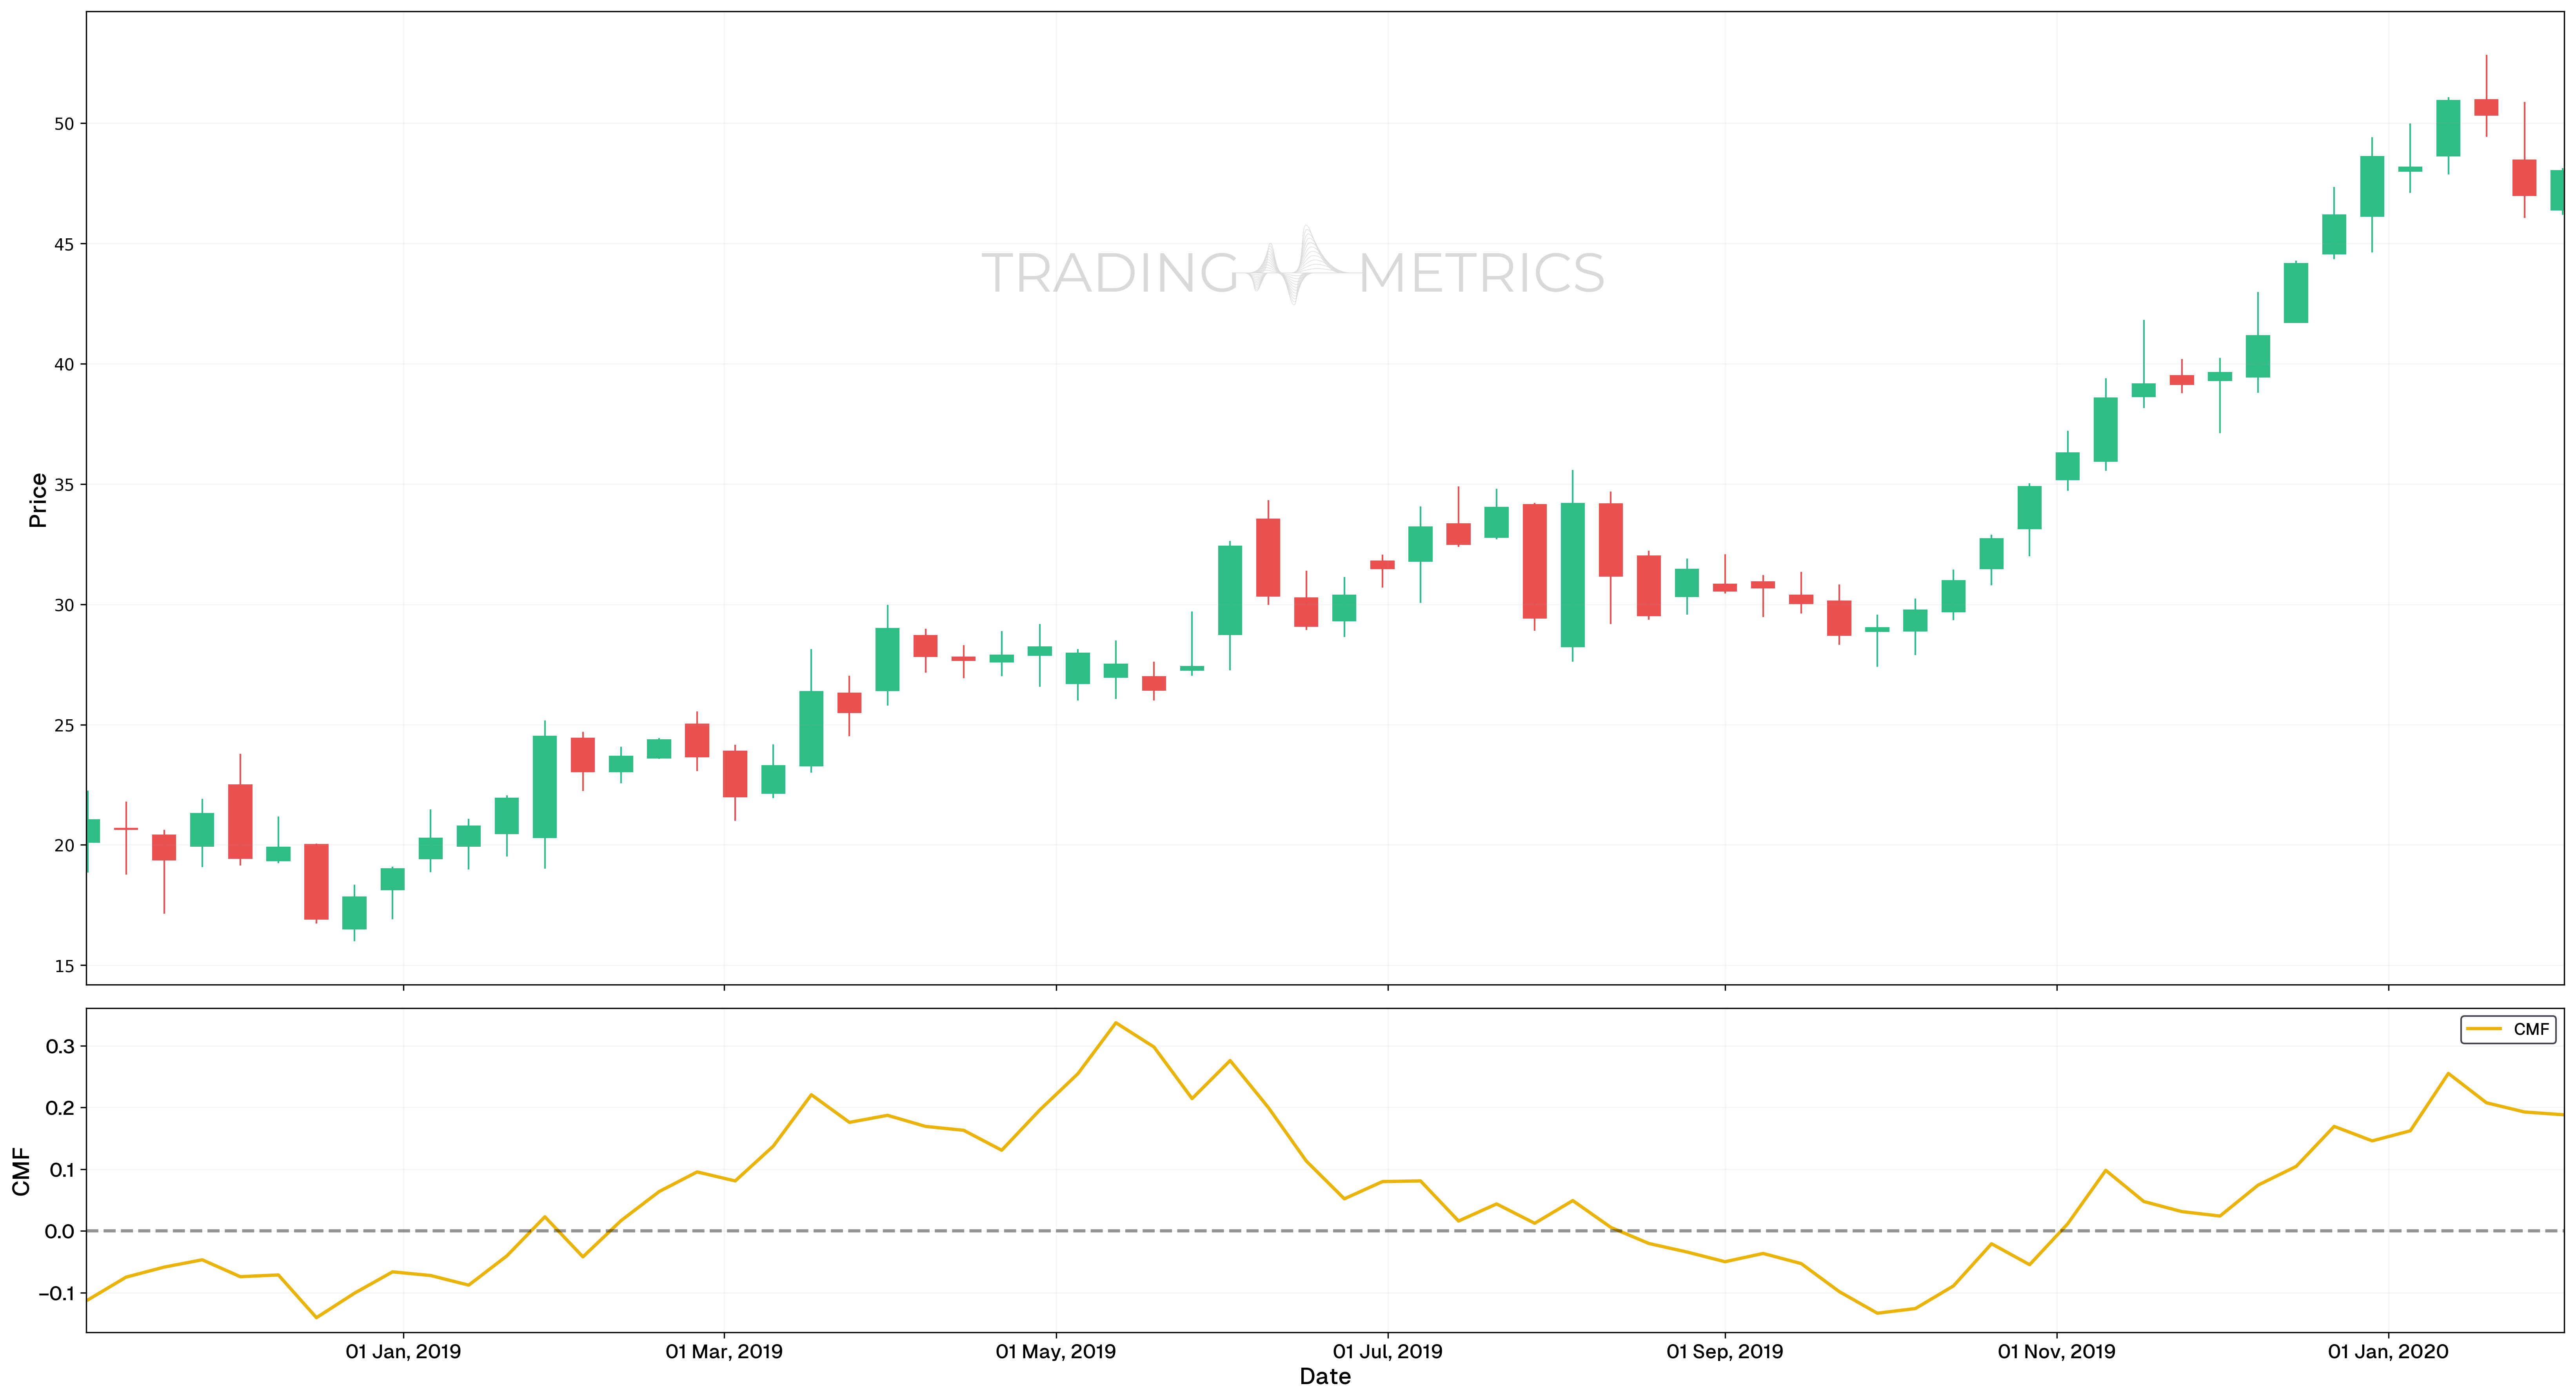Click the 50 price tick label
This screenshot has width=2576, height=1399.
64,124
